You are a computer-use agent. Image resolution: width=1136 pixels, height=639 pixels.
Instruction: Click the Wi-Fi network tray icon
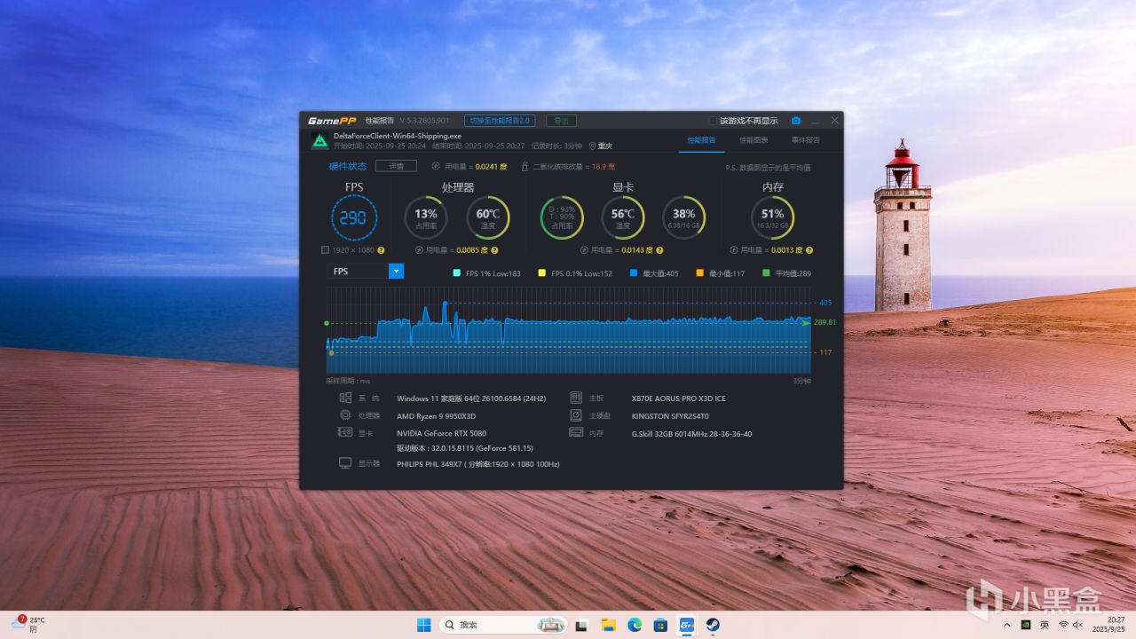click(x=1063, y=625)
